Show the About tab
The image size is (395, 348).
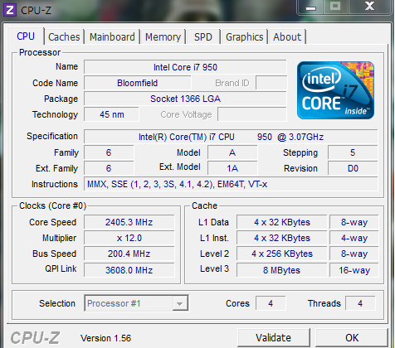coord(287,36)
